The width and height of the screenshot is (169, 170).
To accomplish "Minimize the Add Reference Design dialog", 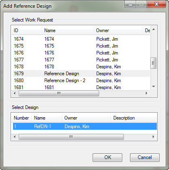I will [x=130, y=4].
